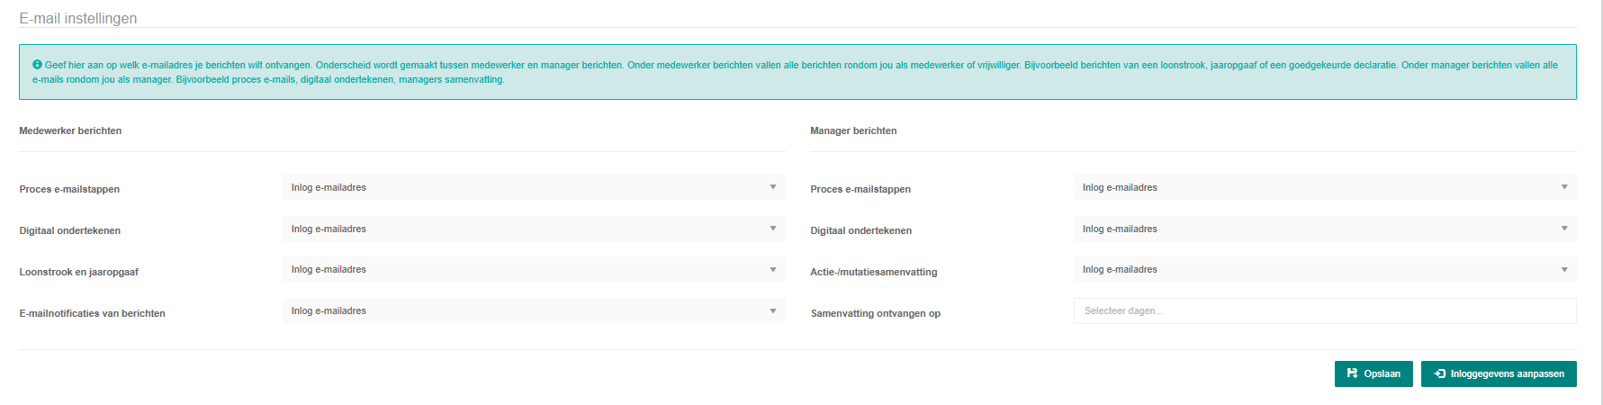This screenshot has height=405, width=1603.
Task: Click the login icon on Inloggegevens aanpassen
Action: tap(1440, 373)
